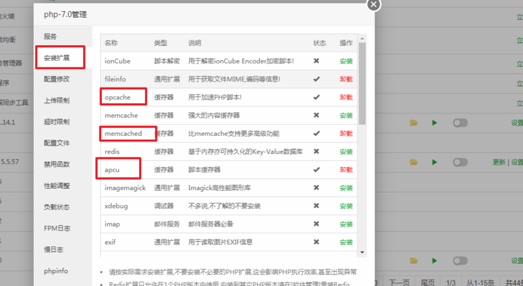Open folder icon in the bottom background row
The width and height of the screenshot is (523, 286).
click(414, 261)
